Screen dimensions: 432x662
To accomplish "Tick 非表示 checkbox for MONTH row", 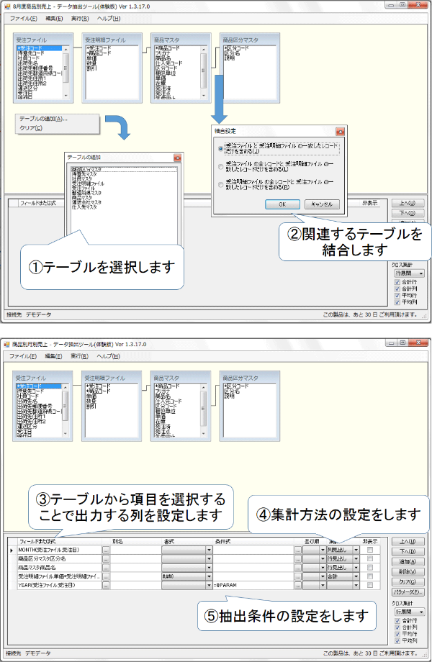I will point(370,550).
